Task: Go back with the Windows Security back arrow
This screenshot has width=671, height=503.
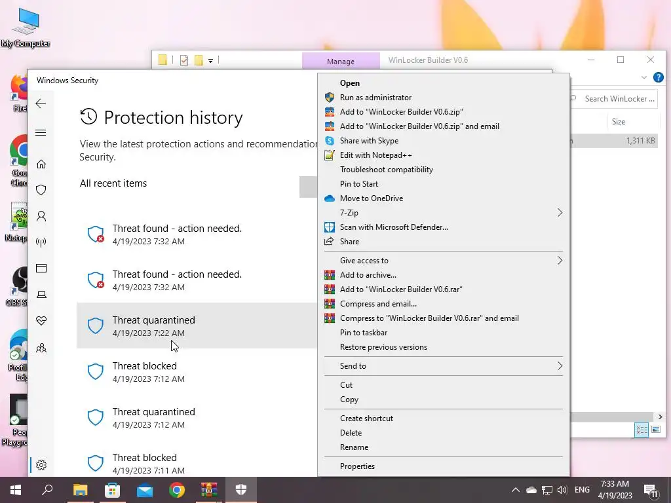Action: click(41, 103)
